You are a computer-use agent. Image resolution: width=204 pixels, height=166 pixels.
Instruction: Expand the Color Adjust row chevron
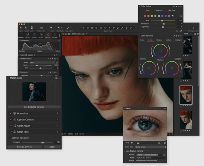pos(58,126)
